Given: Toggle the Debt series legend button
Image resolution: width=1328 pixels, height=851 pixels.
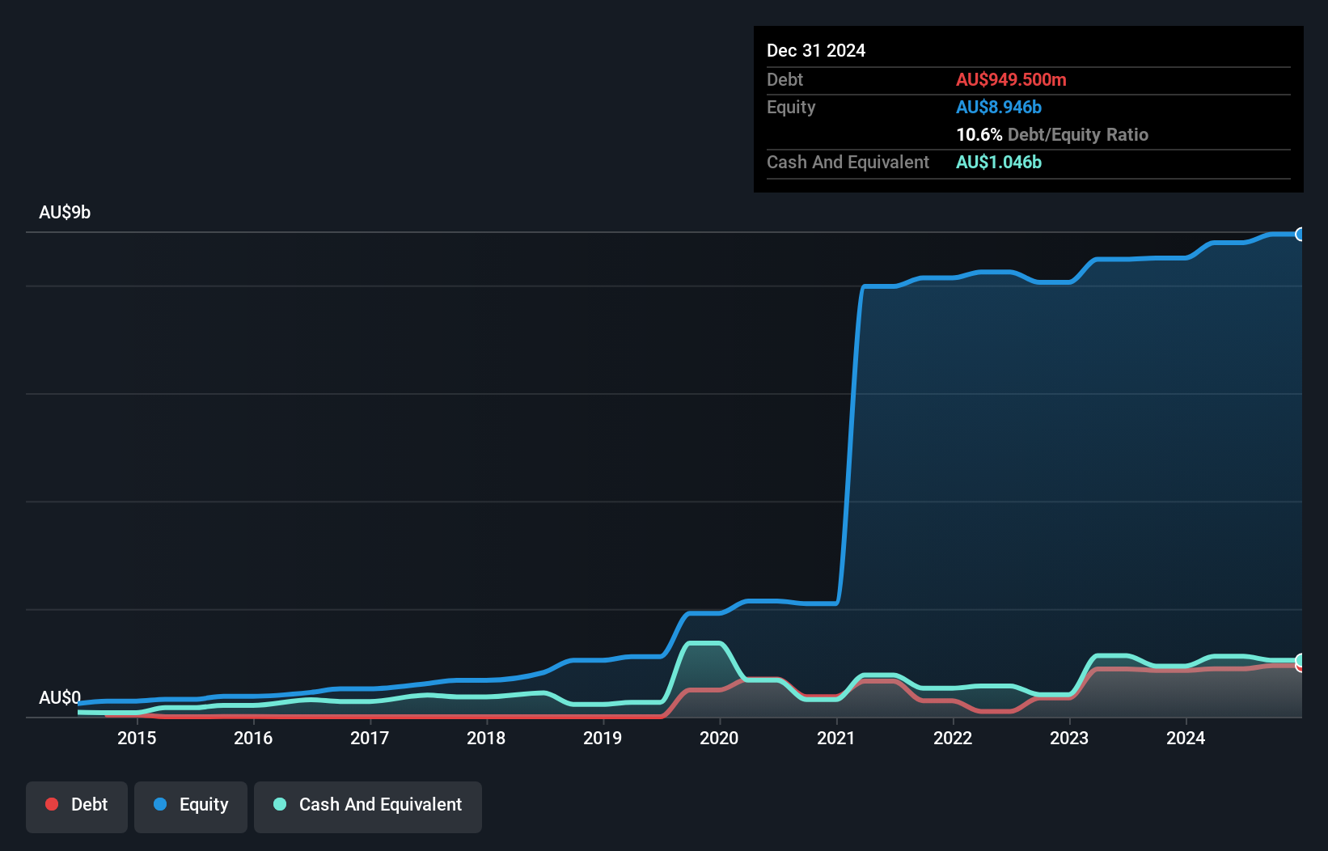Looking at the screenshot, I should 77,807.
